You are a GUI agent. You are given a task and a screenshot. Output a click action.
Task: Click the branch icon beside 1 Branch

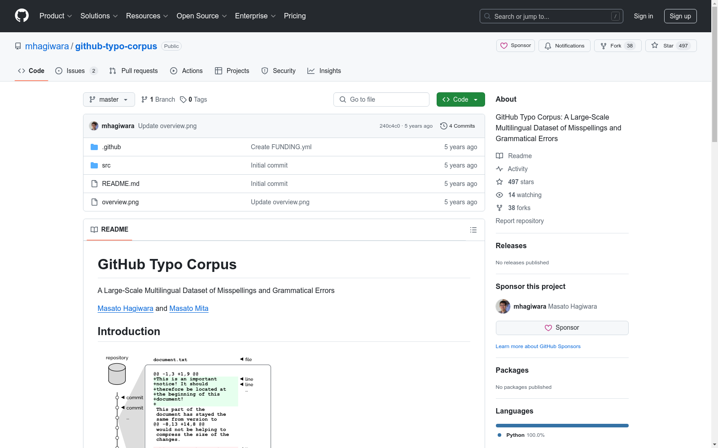(x=144, y=99)
